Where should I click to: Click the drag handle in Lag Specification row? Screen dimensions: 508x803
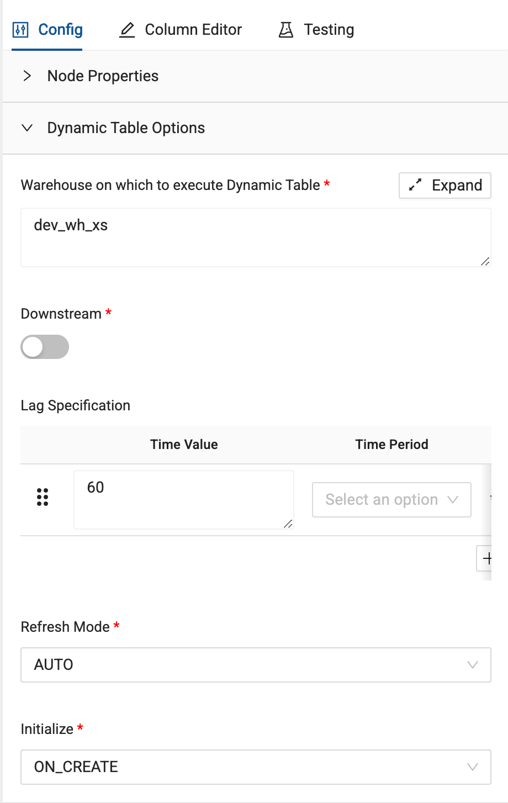click(x=43, y=497)
